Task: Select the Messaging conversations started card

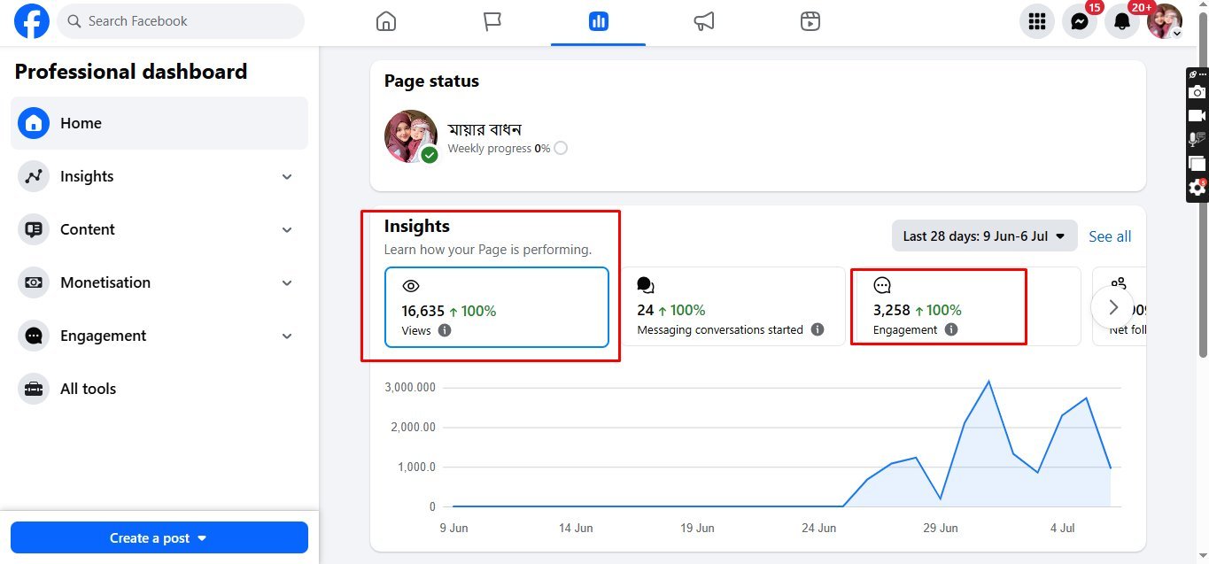Action: [x=732, y=306]
